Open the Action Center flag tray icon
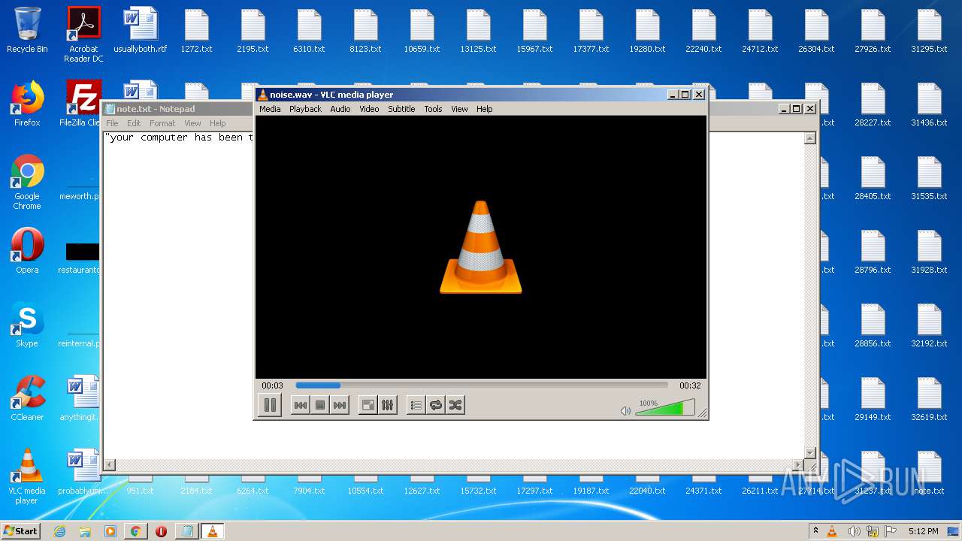 click(x=891, y=531)
